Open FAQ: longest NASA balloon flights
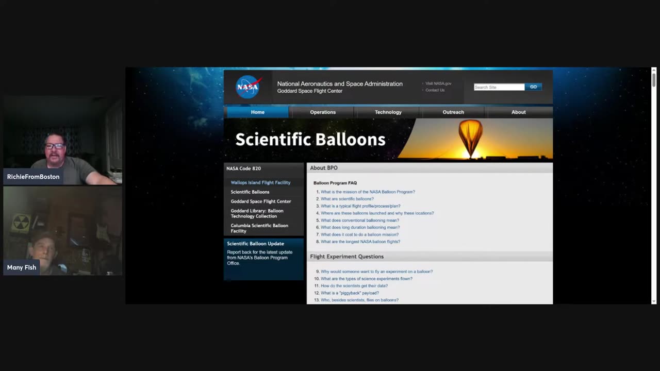 click(360, 242)
